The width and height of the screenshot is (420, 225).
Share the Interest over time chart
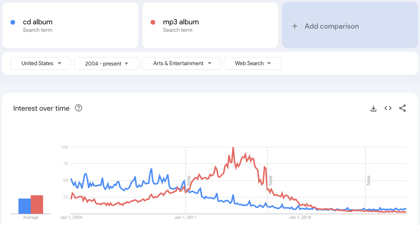tap(402, 108)
